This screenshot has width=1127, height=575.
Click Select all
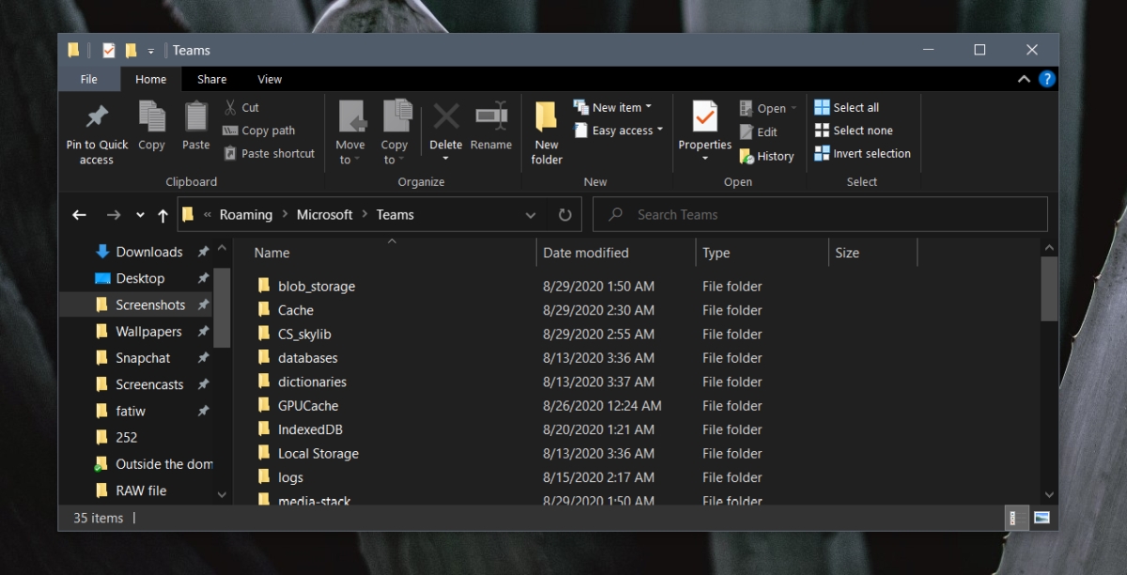[856, 106]
